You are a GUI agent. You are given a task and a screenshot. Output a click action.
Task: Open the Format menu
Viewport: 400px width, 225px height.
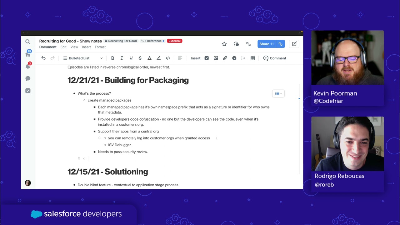pyautogui.click(x=100, y=47)
